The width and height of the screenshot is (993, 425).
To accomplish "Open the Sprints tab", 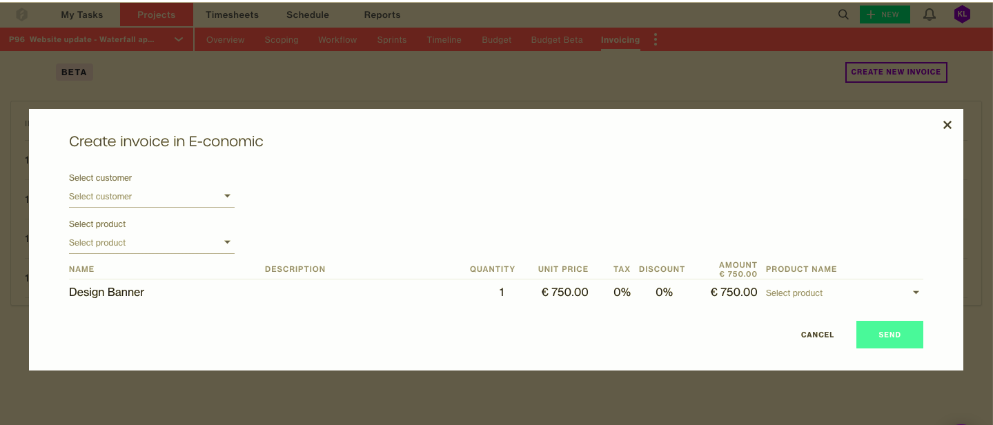I will pyautogui.click(x=392, y=39).
